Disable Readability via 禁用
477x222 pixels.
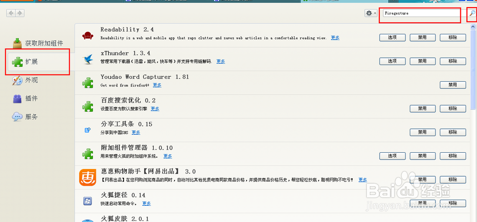[422, 37]
